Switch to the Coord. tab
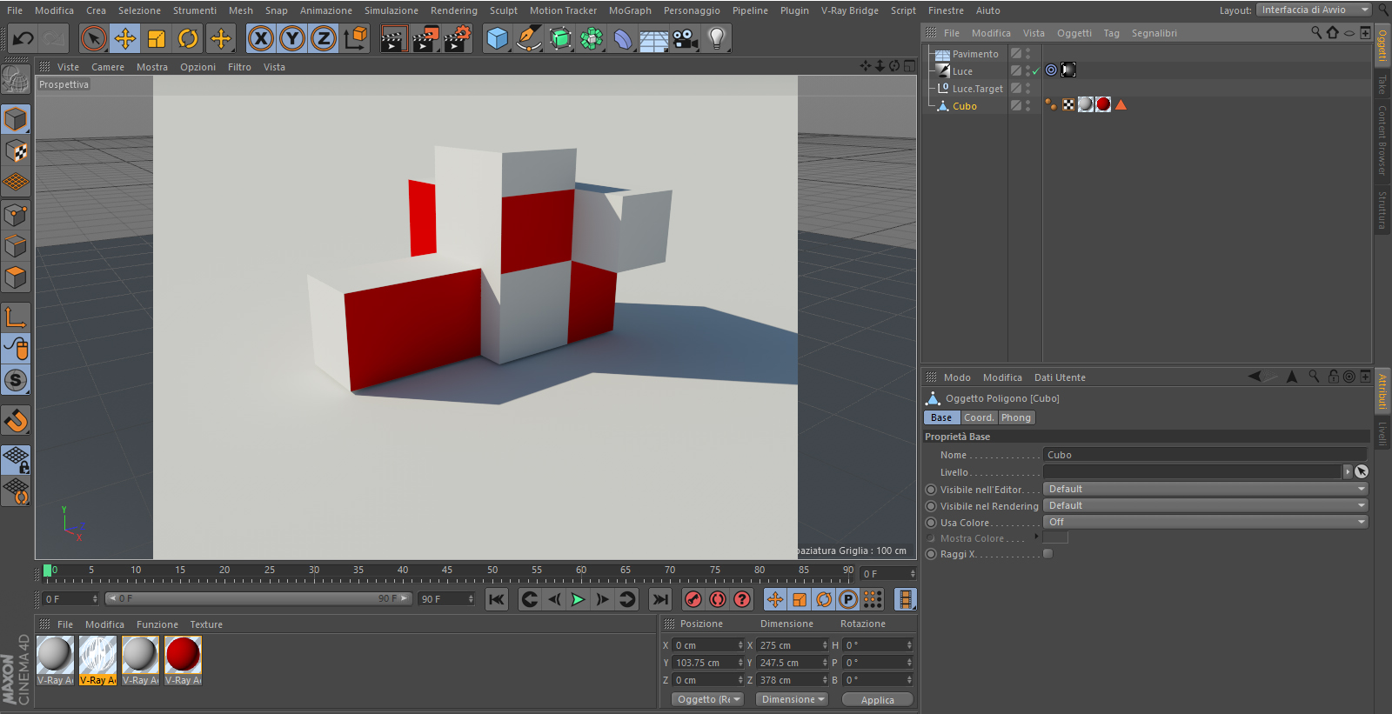 [x=979, y=417]
